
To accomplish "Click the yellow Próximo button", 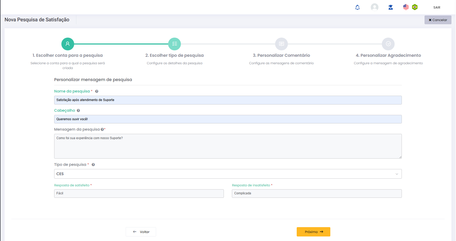I will (x=313, y=232).
